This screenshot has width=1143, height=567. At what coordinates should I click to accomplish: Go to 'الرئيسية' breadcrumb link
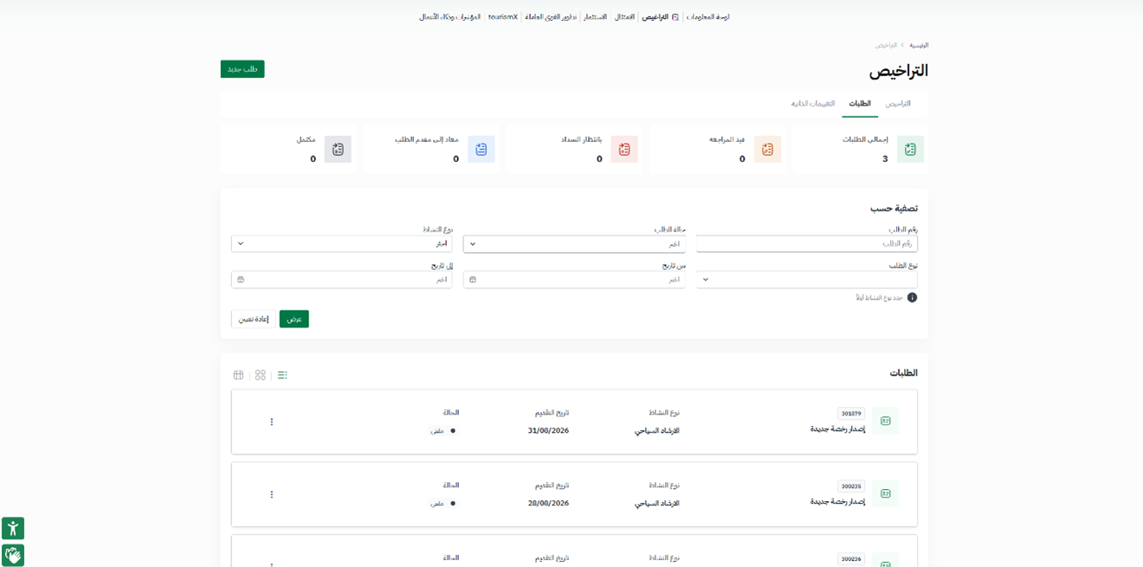919,45
